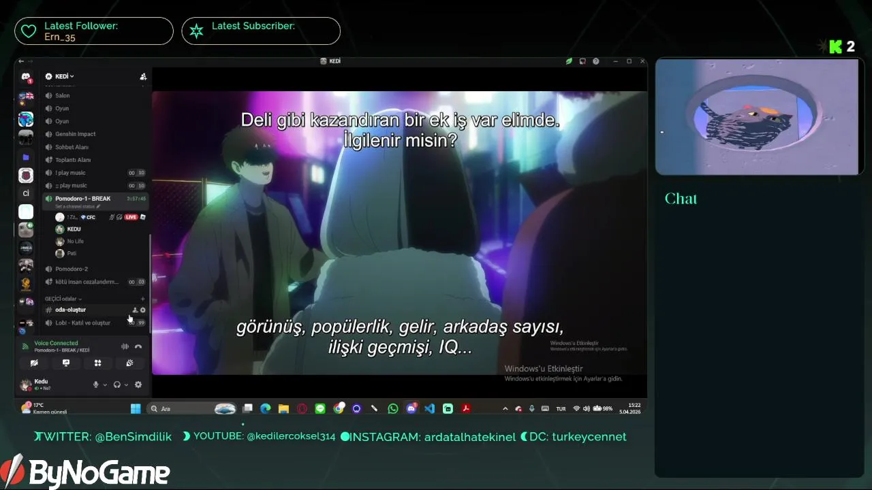The height and width of the screenshot is (490, 872).
Task: Open Chrome from taskbar
Action: point(339,408)
